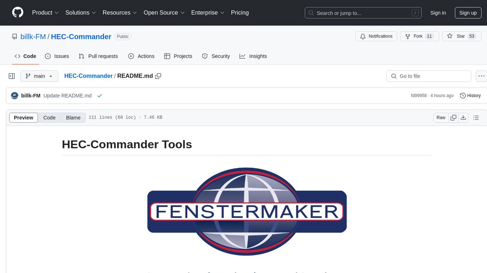This screenshot has width=487, height=273.
Task: View the commit status check mark
Action: tap(100, 95)
